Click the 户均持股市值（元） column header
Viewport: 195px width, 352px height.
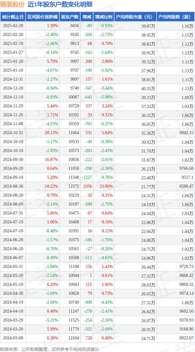135,17
